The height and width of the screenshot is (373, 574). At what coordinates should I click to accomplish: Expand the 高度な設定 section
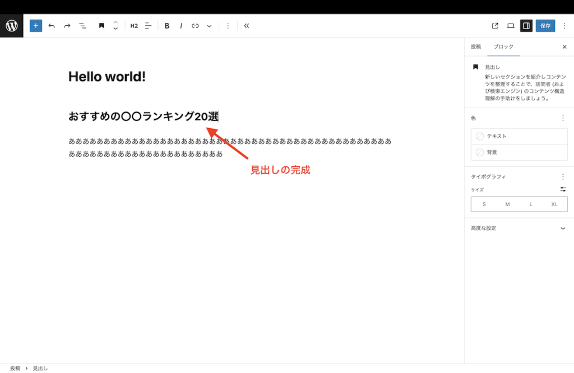[x=519, y=228]
